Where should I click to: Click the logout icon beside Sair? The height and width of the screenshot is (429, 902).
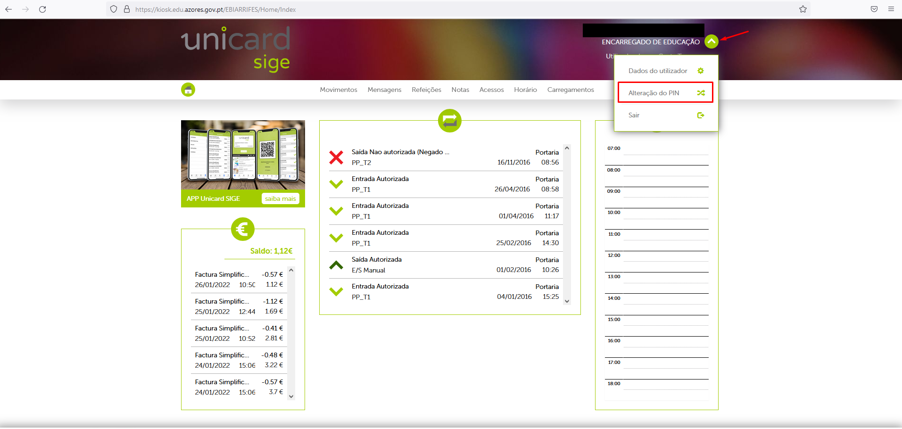coord(701,115)
